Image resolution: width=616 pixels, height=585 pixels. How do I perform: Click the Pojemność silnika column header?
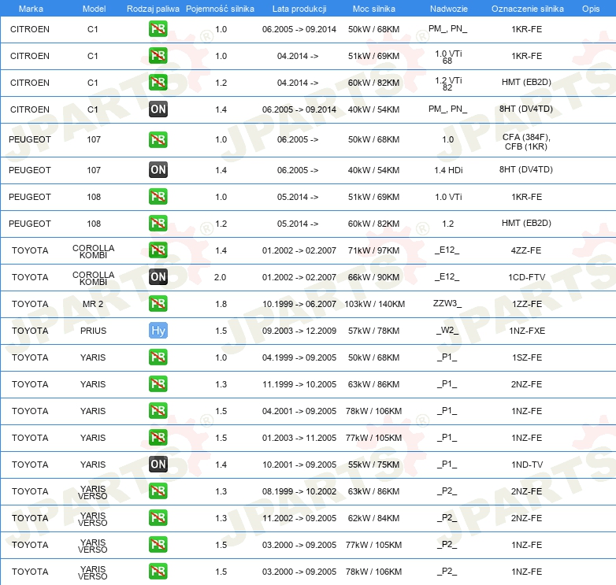click(x=220, y=9)
